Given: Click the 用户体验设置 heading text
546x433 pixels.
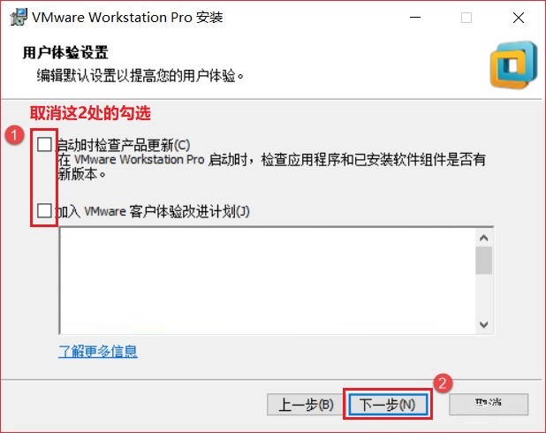Looking at the screenshot, I should (65, 53).
